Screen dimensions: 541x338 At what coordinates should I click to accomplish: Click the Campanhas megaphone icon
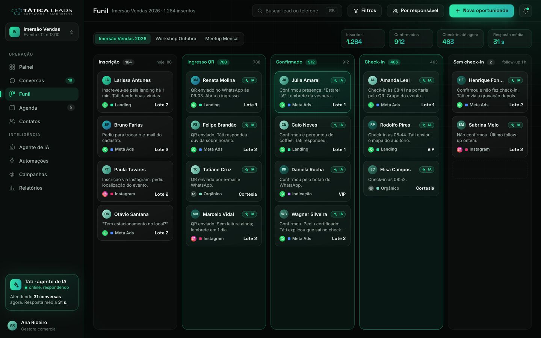[12, 174]
